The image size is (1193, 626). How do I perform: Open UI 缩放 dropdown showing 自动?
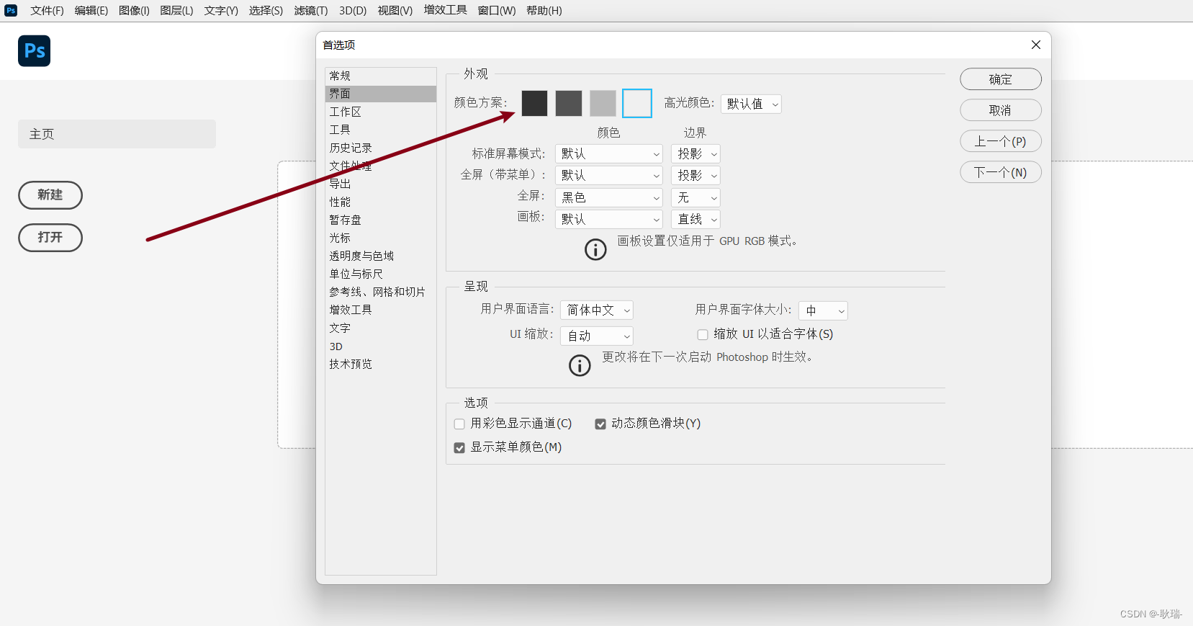[x=597, y=336]
